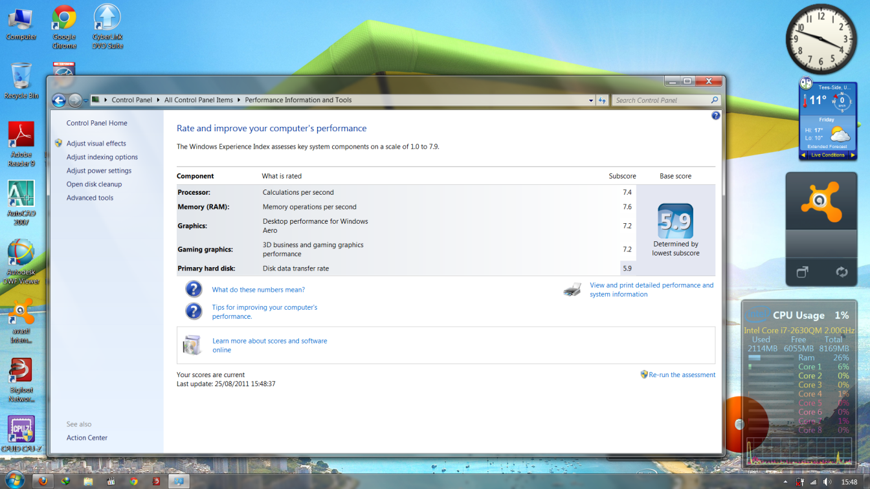The image size is (870, 489).
Task: Open the recent pages dropdown arrow
Action: click(x=85, y=100)
